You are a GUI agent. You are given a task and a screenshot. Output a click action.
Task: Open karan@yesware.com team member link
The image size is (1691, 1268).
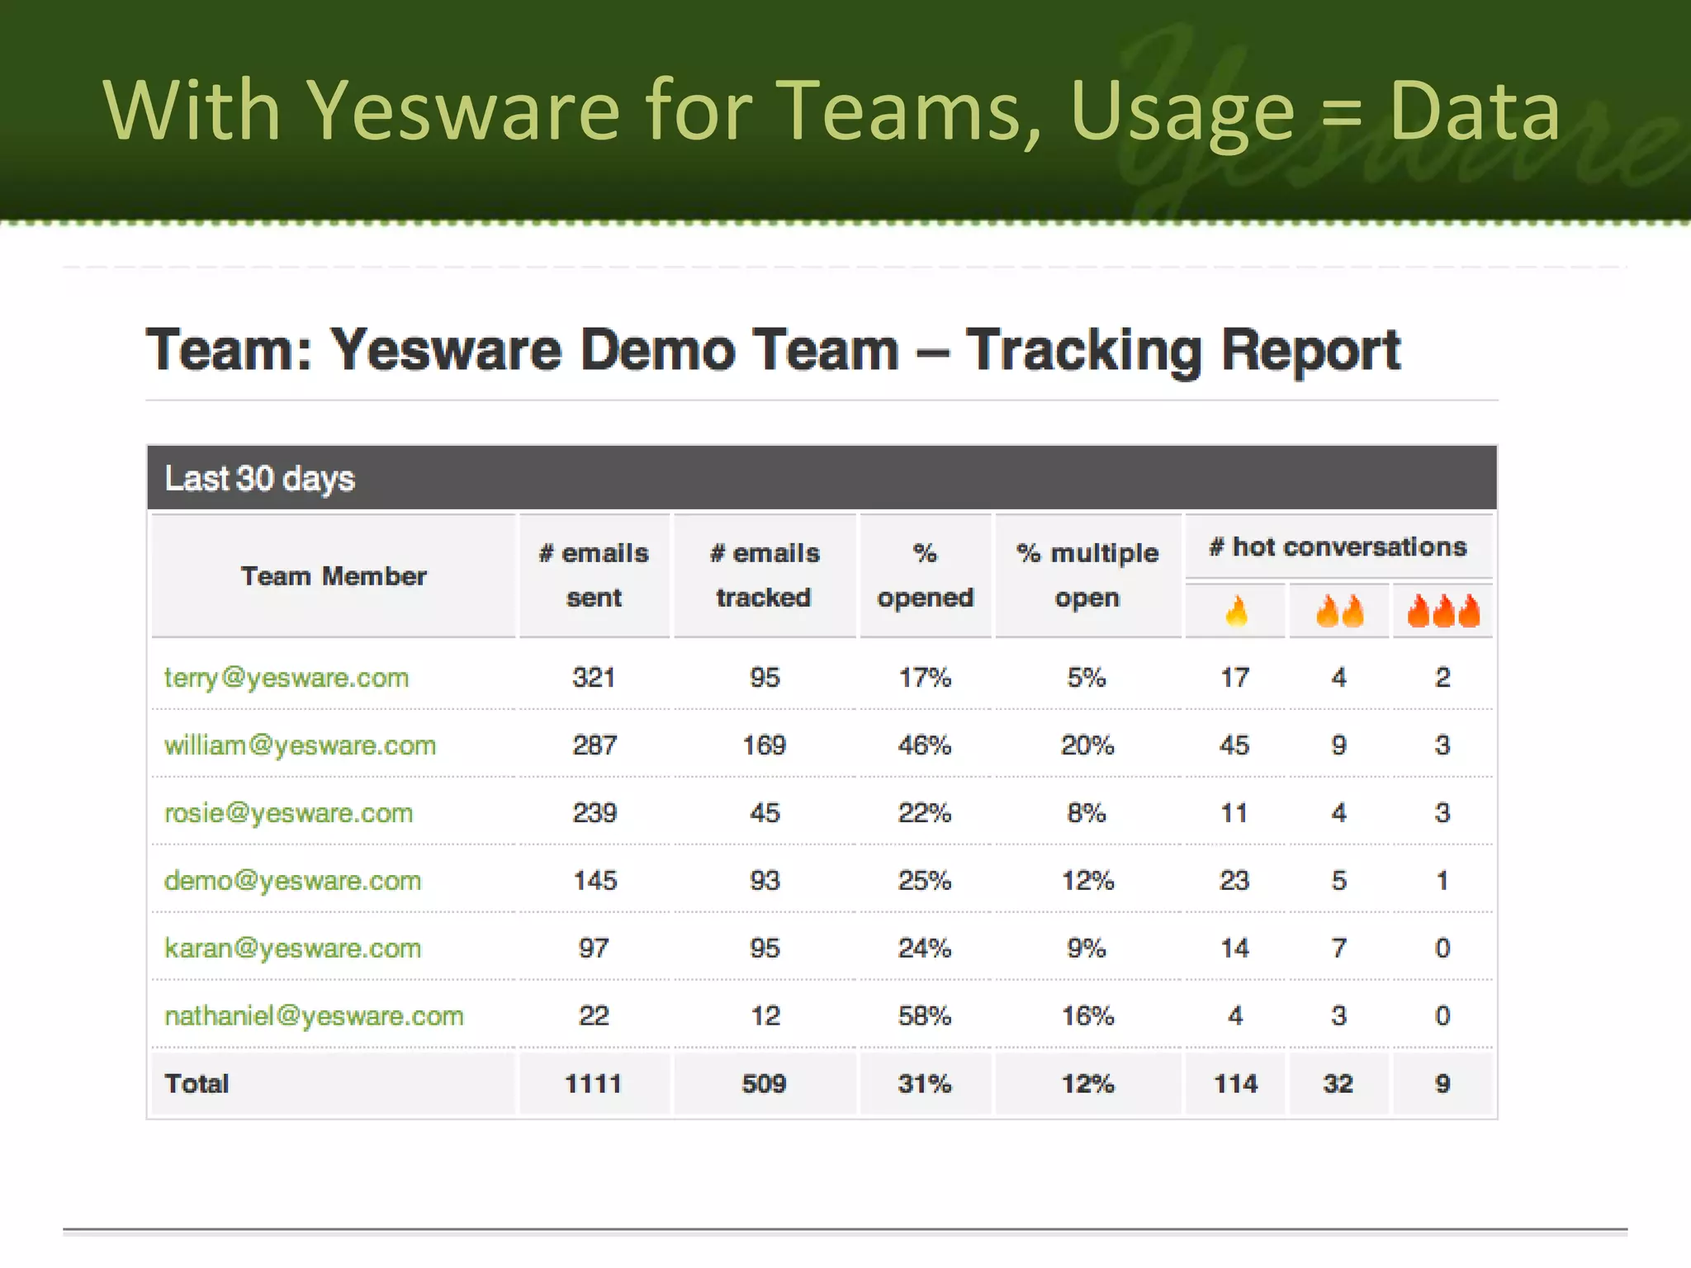point(292,949)
